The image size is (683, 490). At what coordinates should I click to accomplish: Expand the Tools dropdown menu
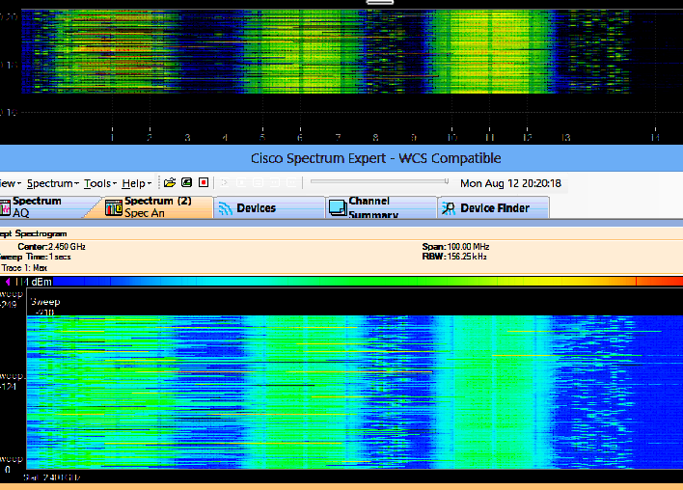point(98,183)
